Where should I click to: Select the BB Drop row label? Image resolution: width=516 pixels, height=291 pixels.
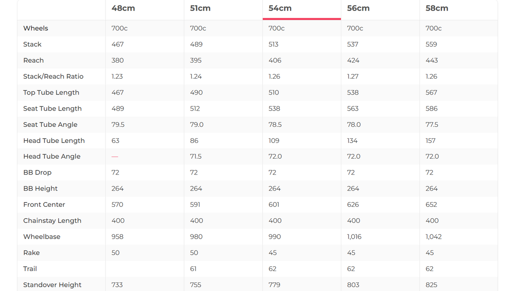click(x=37, y=173)
